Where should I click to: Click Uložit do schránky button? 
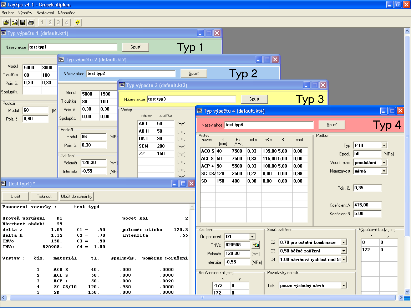[x=77, y=196]
